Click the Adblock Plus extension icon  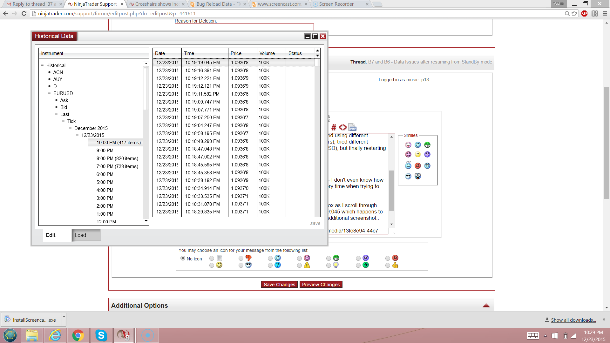point(584,13)
